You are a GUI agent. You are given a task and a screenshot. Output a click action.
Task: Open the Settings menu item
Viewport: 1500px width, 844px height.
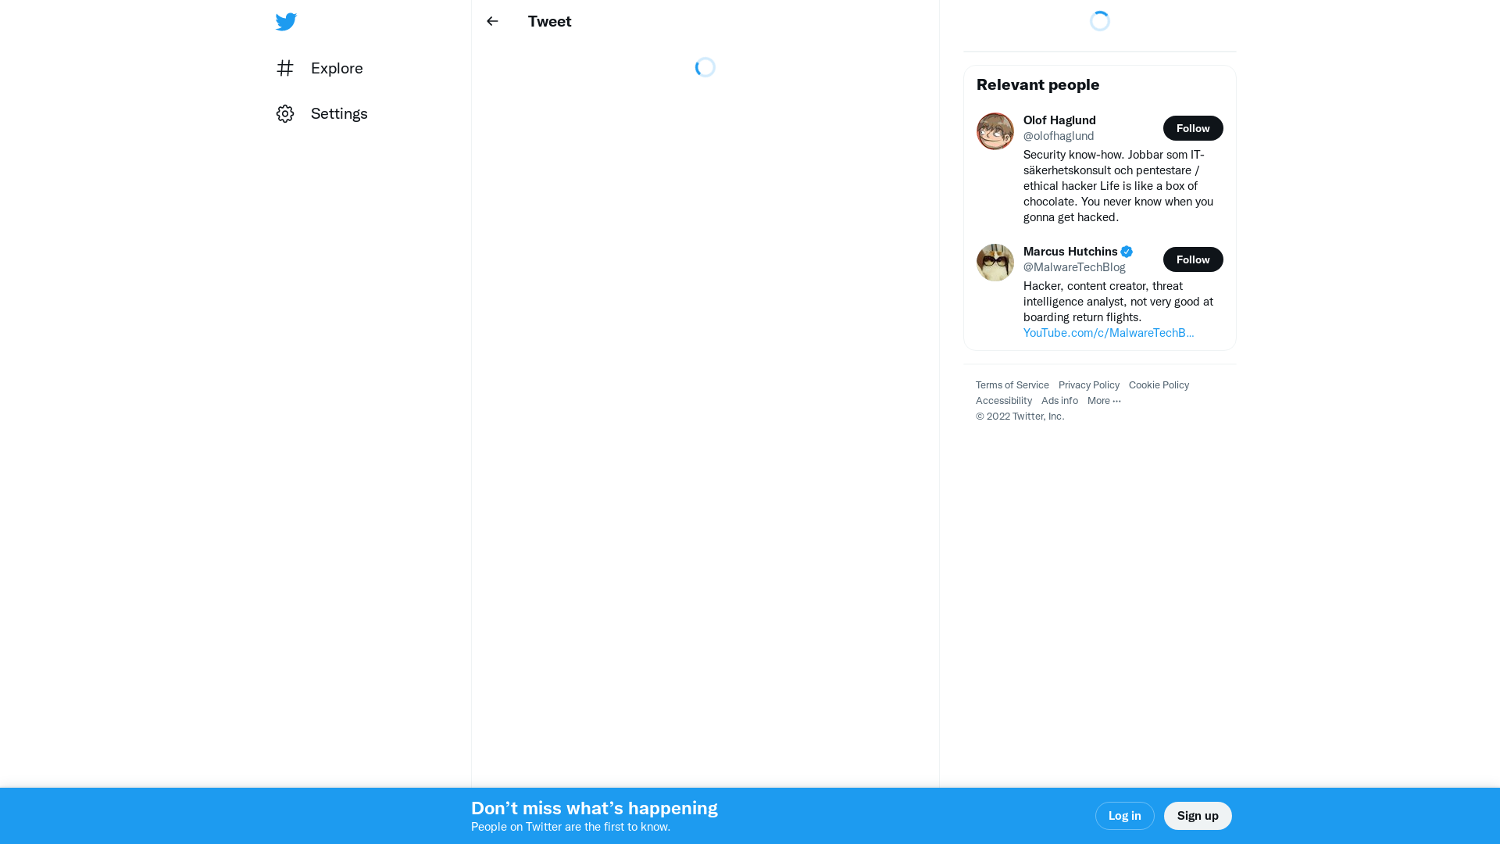pyautogui.click(x=338, y=114)
